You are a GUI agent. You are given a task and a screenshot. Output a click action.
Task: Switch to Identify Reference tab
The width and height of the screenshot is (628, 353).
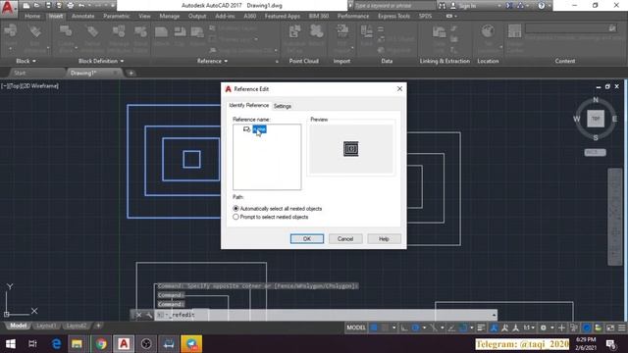[248, 105]
